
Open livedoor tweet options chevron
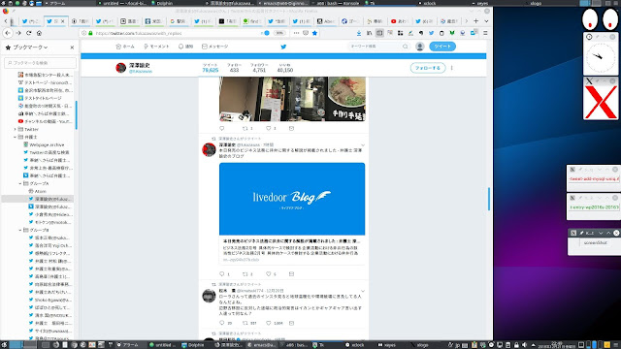point(362,145)
